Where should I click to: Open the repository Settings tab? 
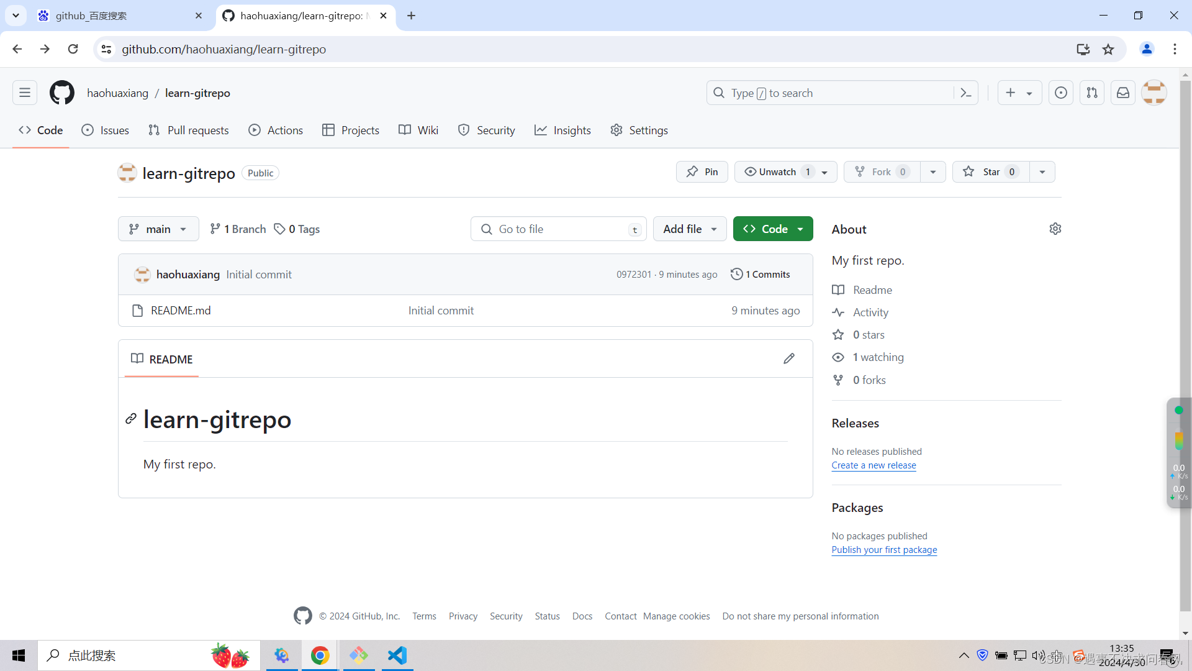click(639, 130)
